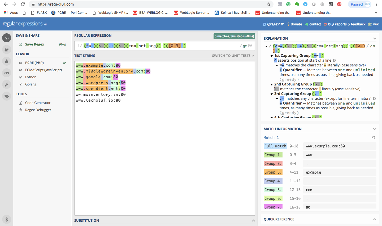
Task: Open the account icon in sidebar
Action: click(x=7, y=61)
